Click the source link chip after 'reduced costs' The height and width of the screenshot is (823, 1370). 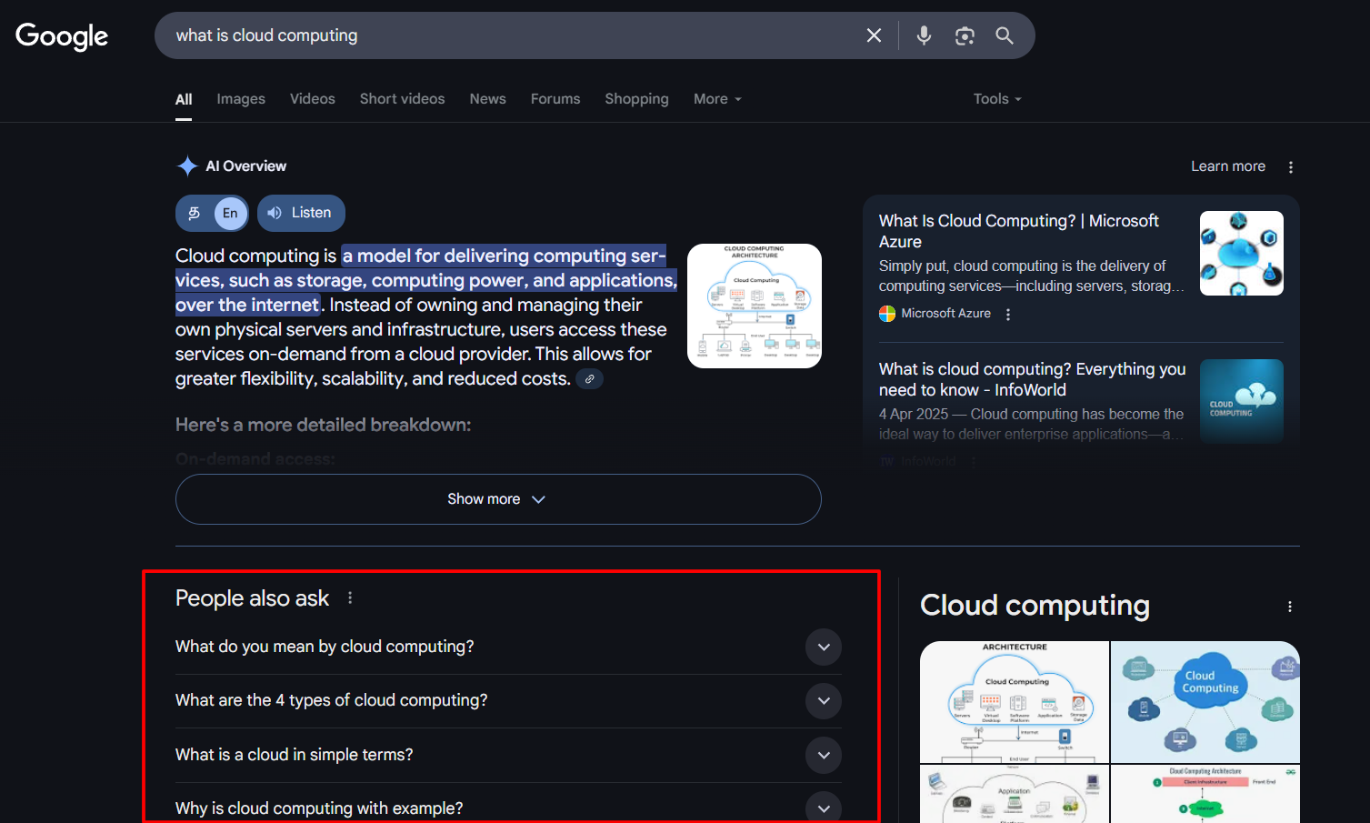(589, 379)
